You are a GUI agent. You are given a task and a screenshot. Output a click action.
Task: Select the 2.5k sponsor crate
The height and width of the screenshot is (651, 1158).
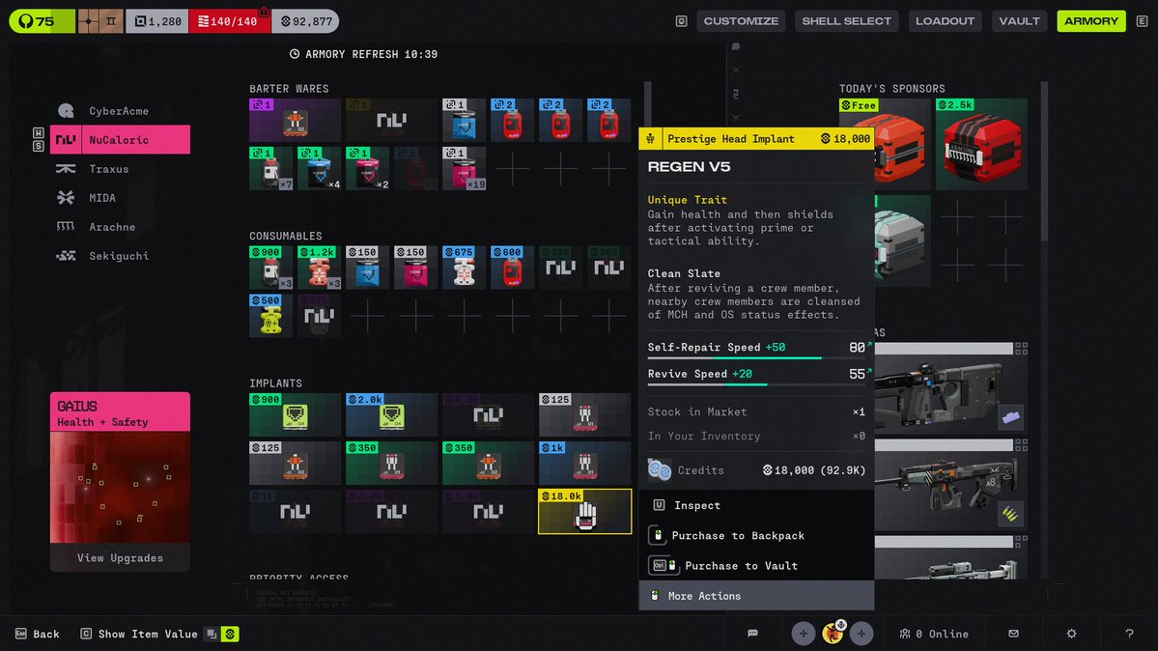click(981, 143)
